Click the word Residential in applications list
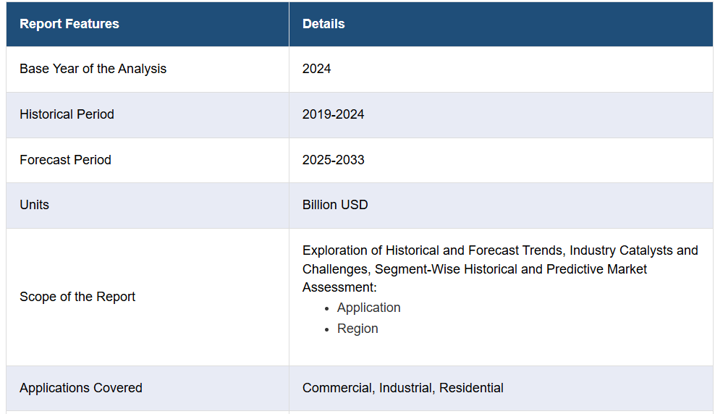 (471, 388)
